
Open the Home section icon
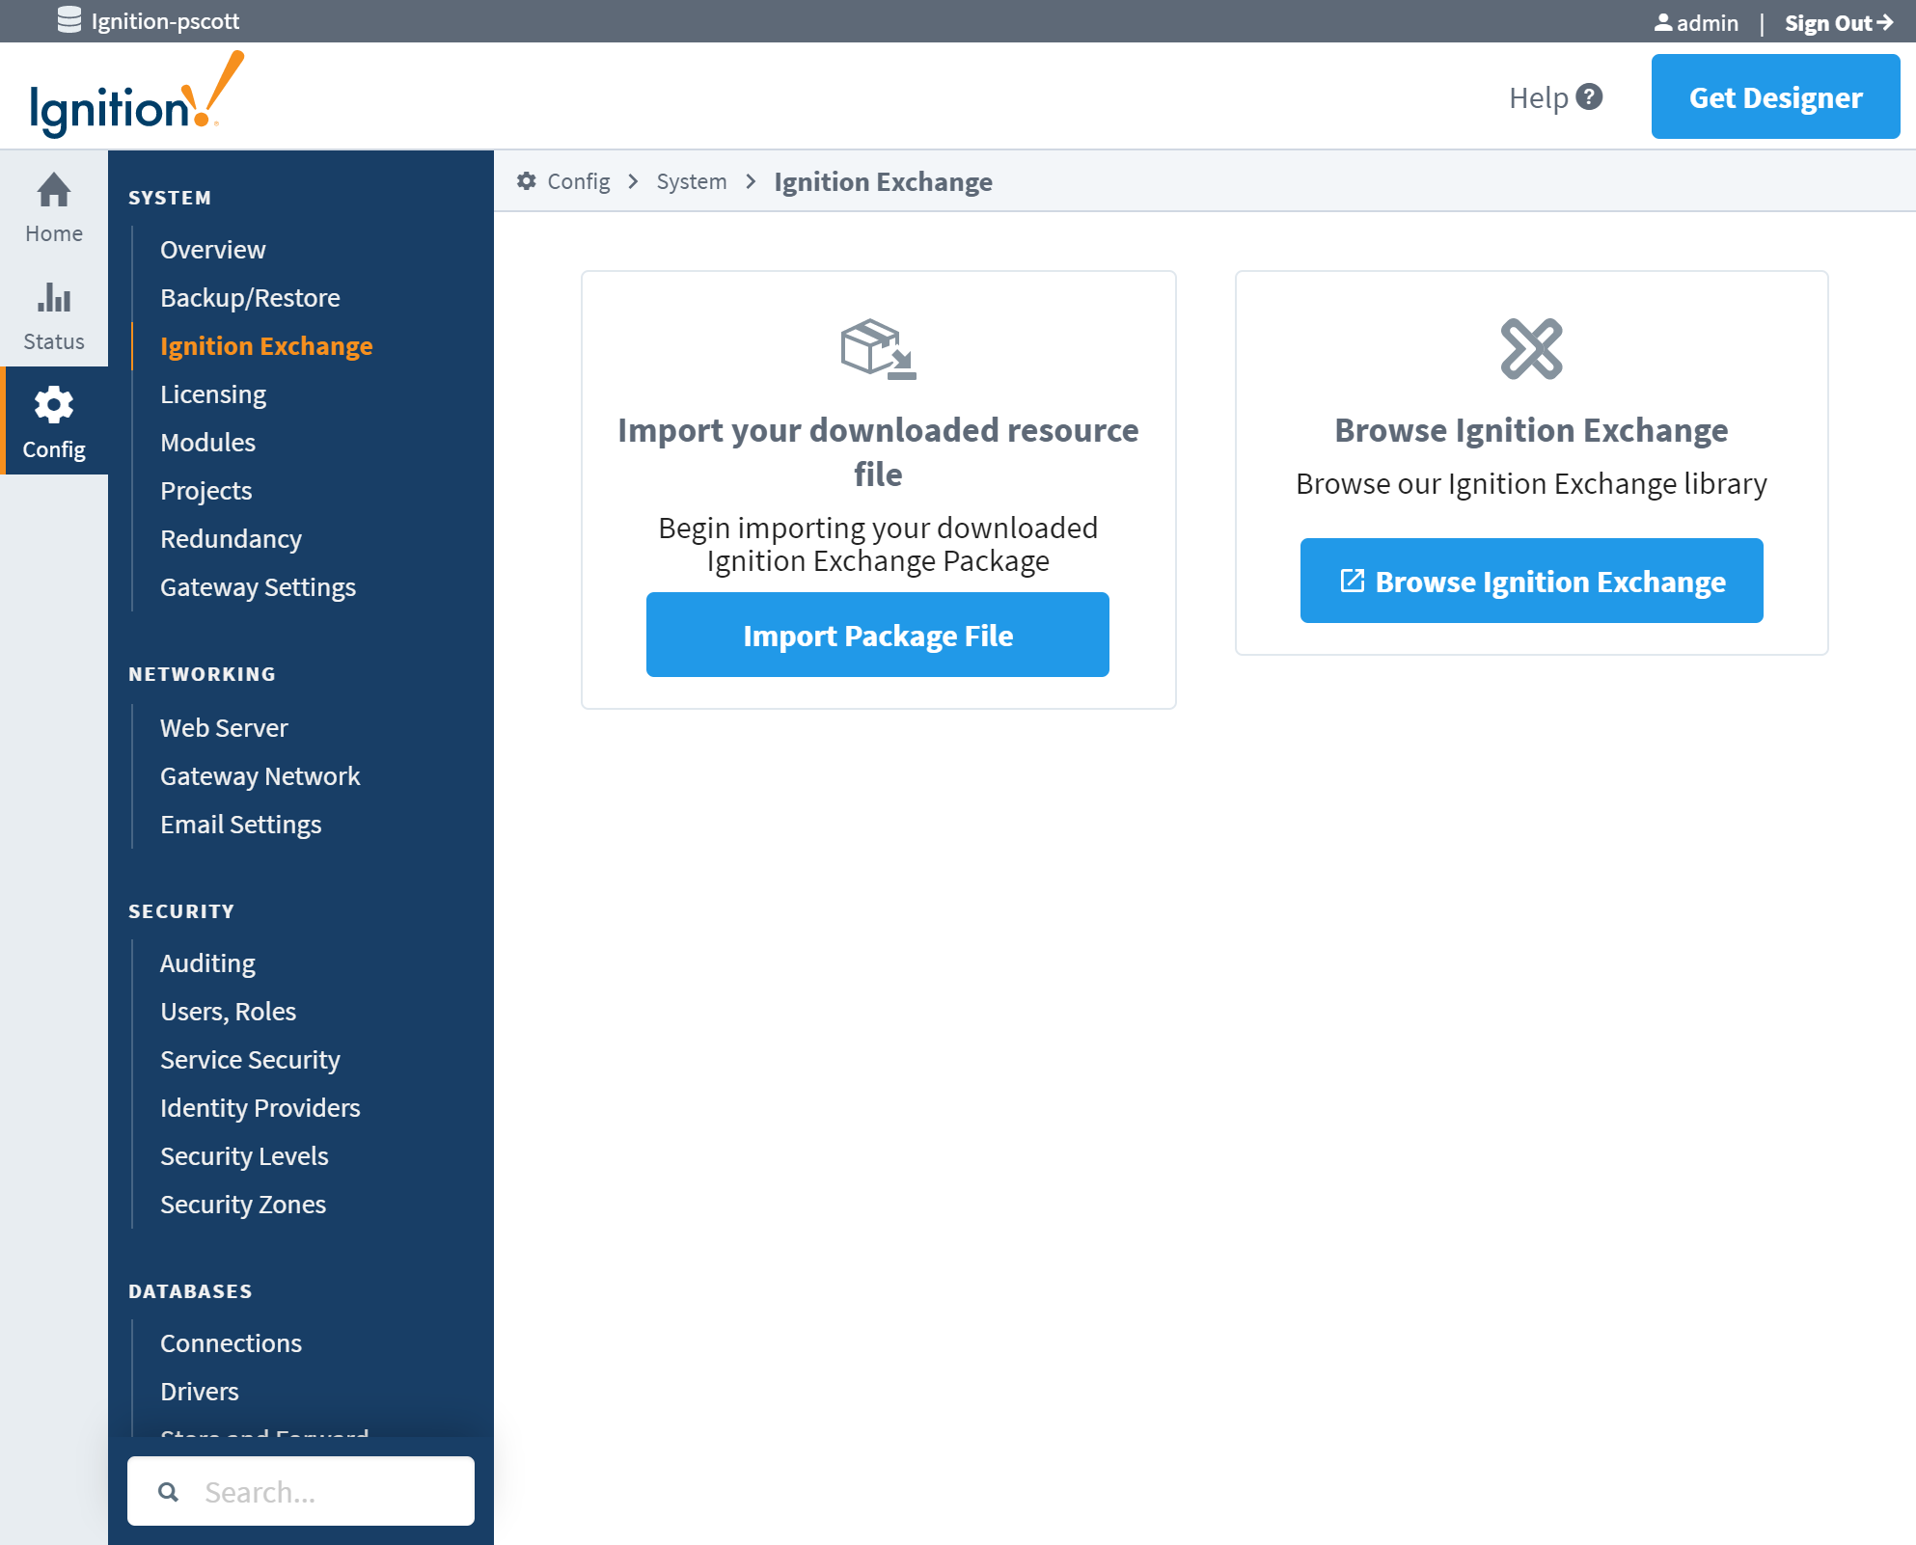54,190
